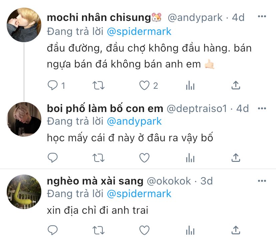The image size is (276, 241).
Task: Reply to nghèo mà xài sang's tweet
Action: [53, 230]
